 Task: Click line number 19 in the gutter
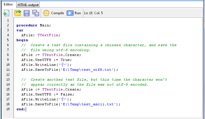[8, 109]
